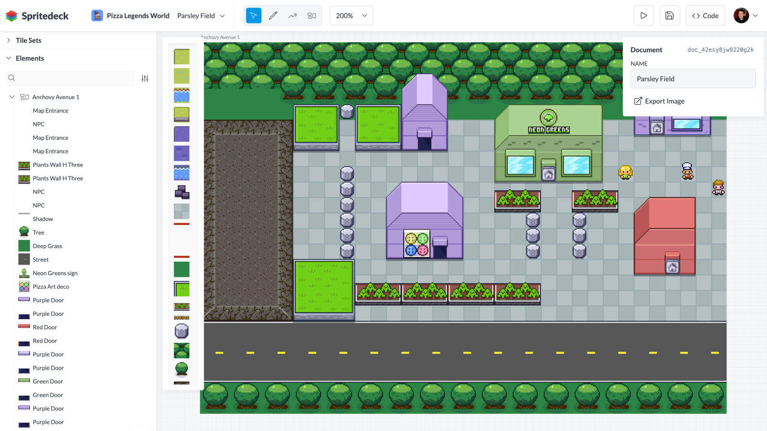Select the plants wall tile in palette
767x431 pixels.
(181, 306)
